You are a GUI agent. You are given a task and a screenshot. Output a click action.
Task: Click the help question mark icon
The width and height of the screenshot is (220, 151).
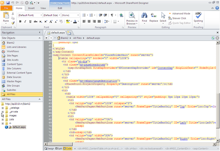pyautogui.click(x=217, y=8)
